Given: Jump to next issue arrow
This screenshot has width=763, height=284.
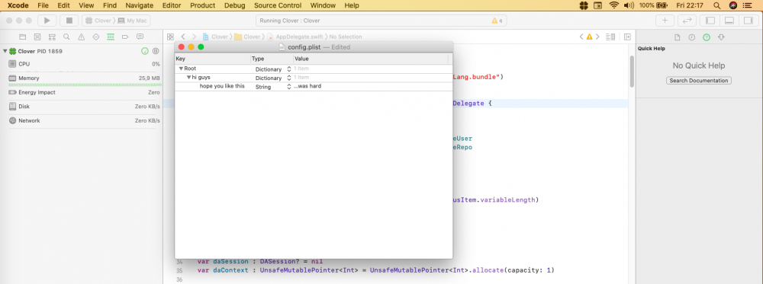Looking at the screenshot, I should (597, 37).
